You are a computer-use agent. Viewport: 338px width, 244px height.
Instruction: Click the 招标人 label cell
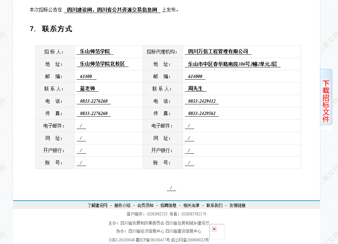[55, 52]
